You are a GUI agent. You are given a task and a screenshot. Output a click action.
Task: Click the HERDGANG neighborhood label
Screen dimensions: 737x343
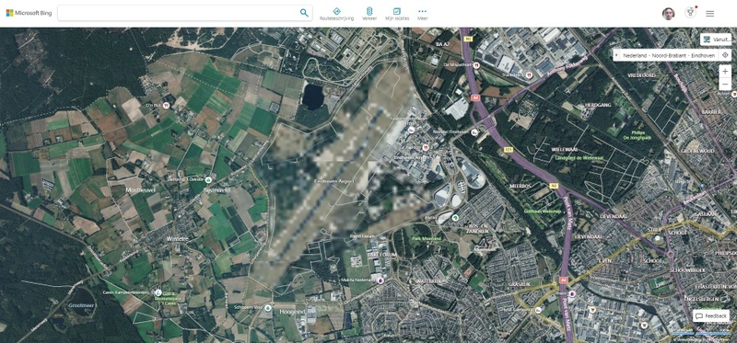598,105
